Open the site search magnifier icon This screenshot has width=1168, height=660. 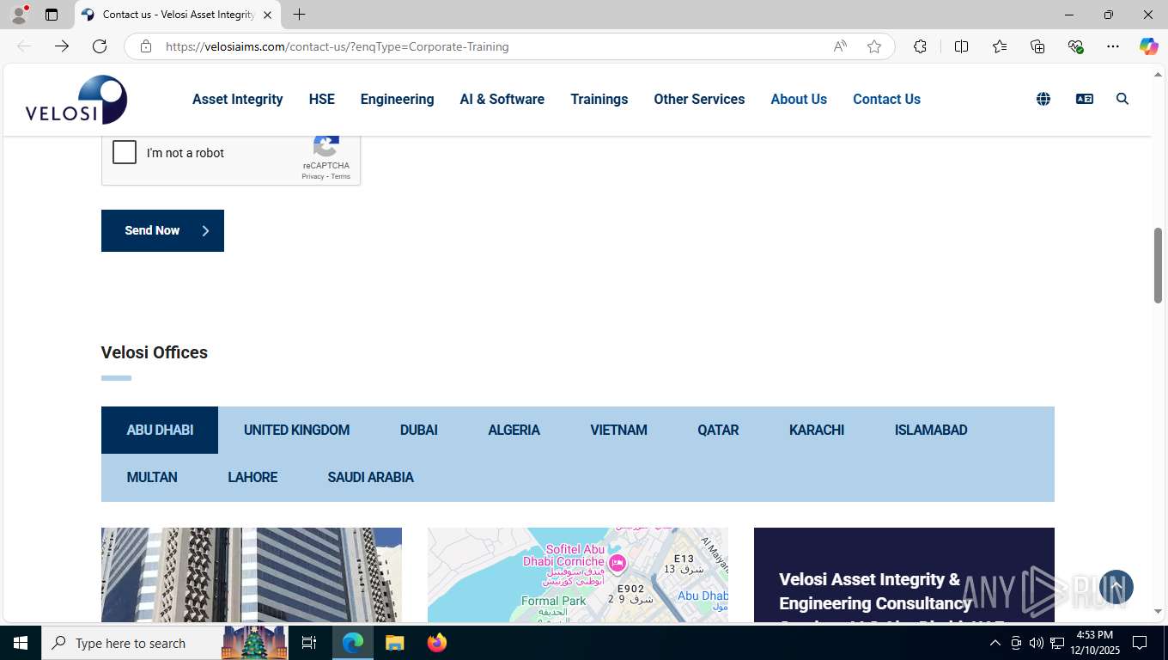(1122, 99)
